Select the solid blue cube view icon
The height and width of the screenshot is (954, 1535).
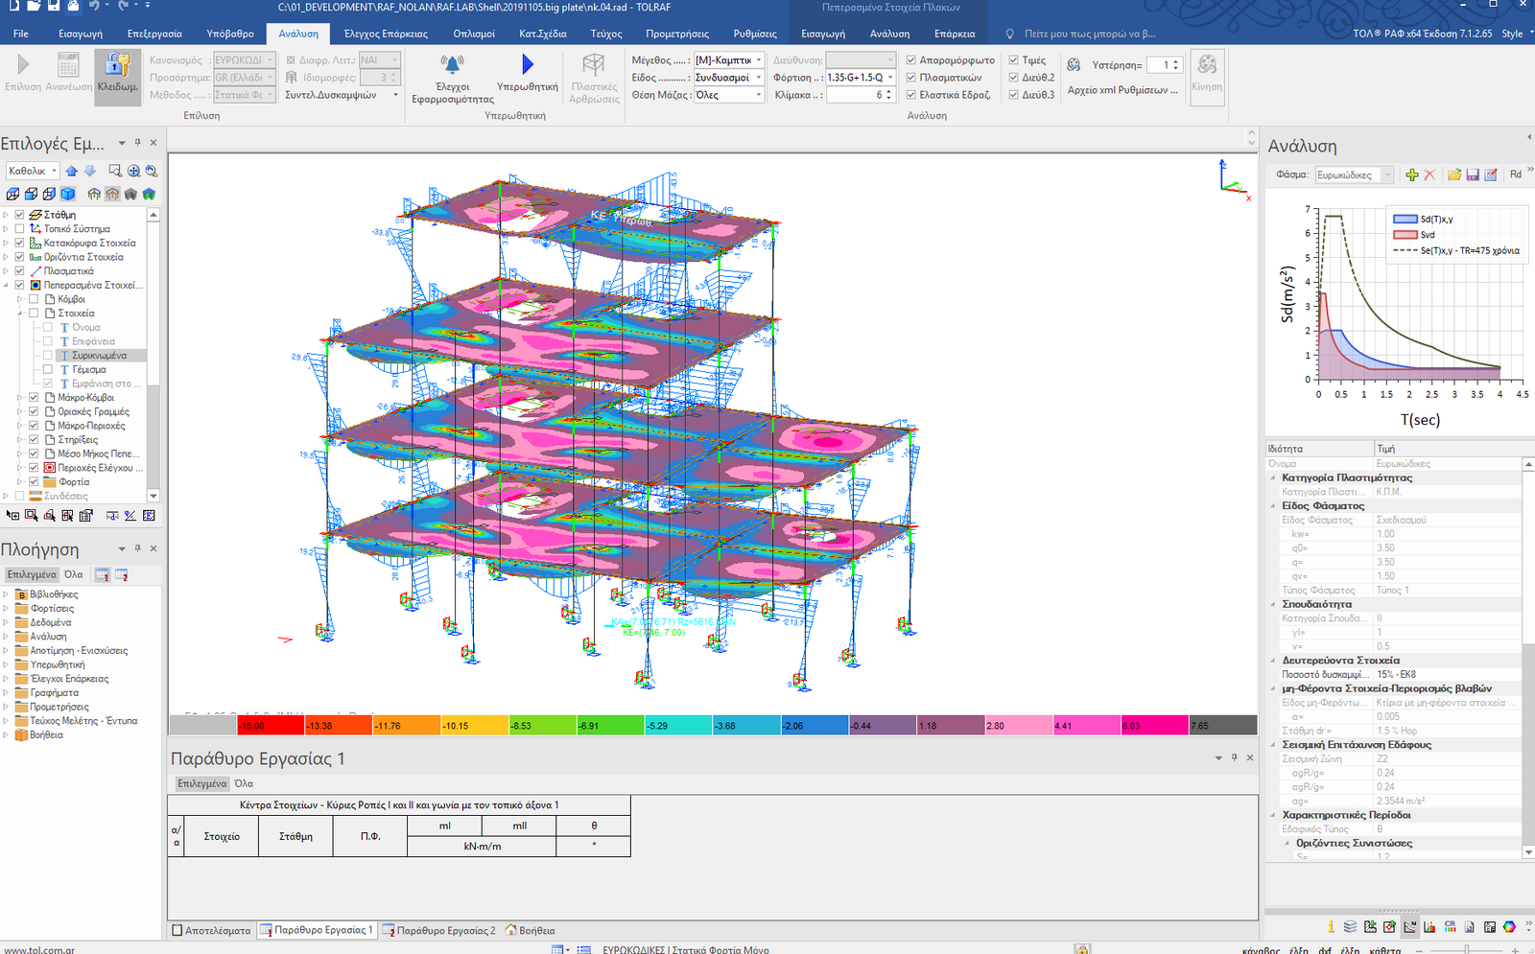[x=68, y=194]
